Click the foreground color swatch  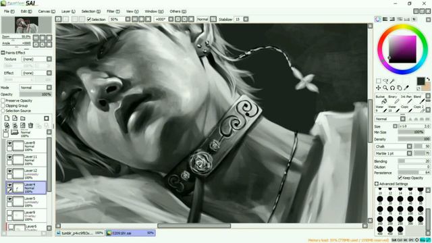[x=421, y=81]
